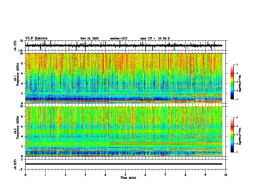
Task: Click the ch.2 color scale bar
Action: point(232,135)
